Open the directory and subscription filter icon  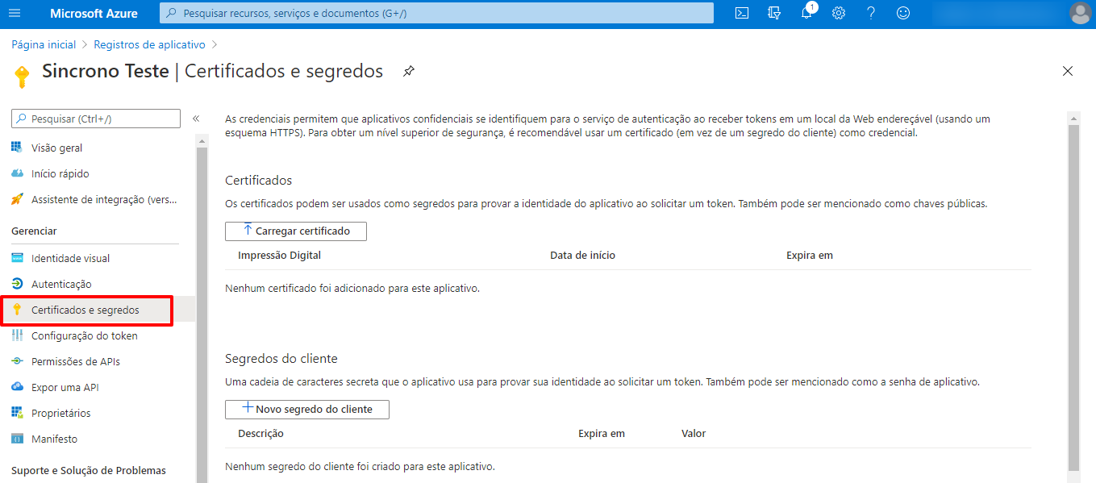(x=774, y=13)
